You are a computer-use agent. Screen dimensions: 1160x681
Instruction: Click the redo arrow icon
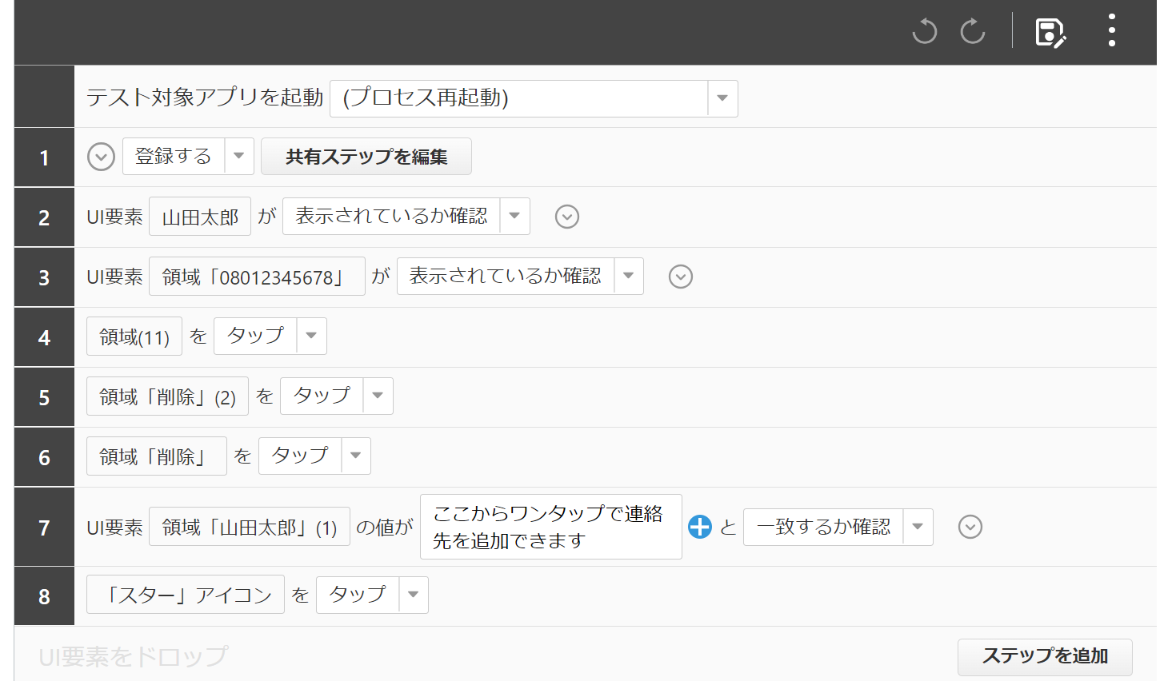click(x=973, y=31)
